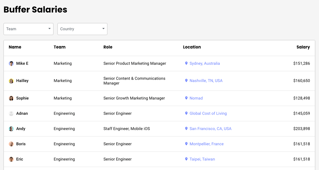Follow the Montpellier, France location link
This screenshot has width=319, height=170.
point(207,144)
